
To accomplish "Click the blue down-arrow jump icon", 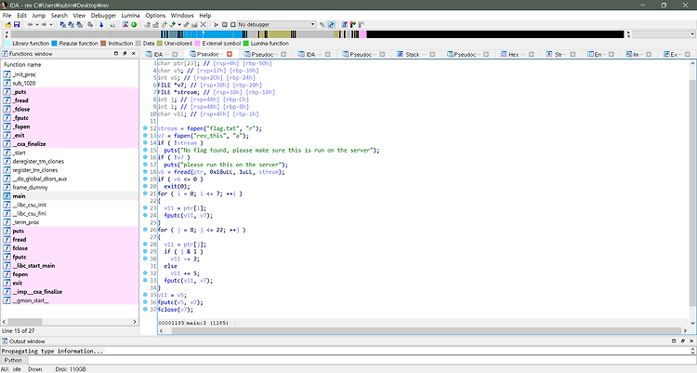I will click(101, 24).
